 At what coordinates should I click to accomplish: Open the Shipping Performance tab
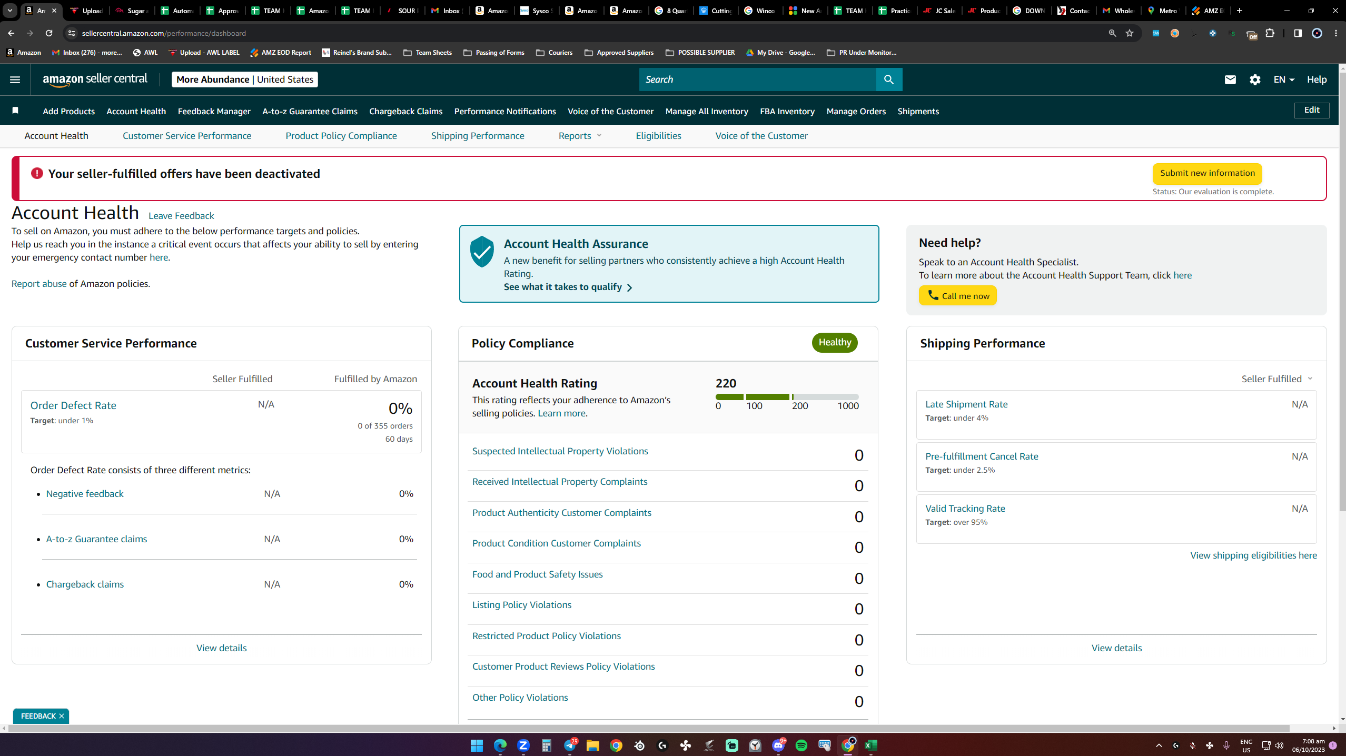(478, 136)
